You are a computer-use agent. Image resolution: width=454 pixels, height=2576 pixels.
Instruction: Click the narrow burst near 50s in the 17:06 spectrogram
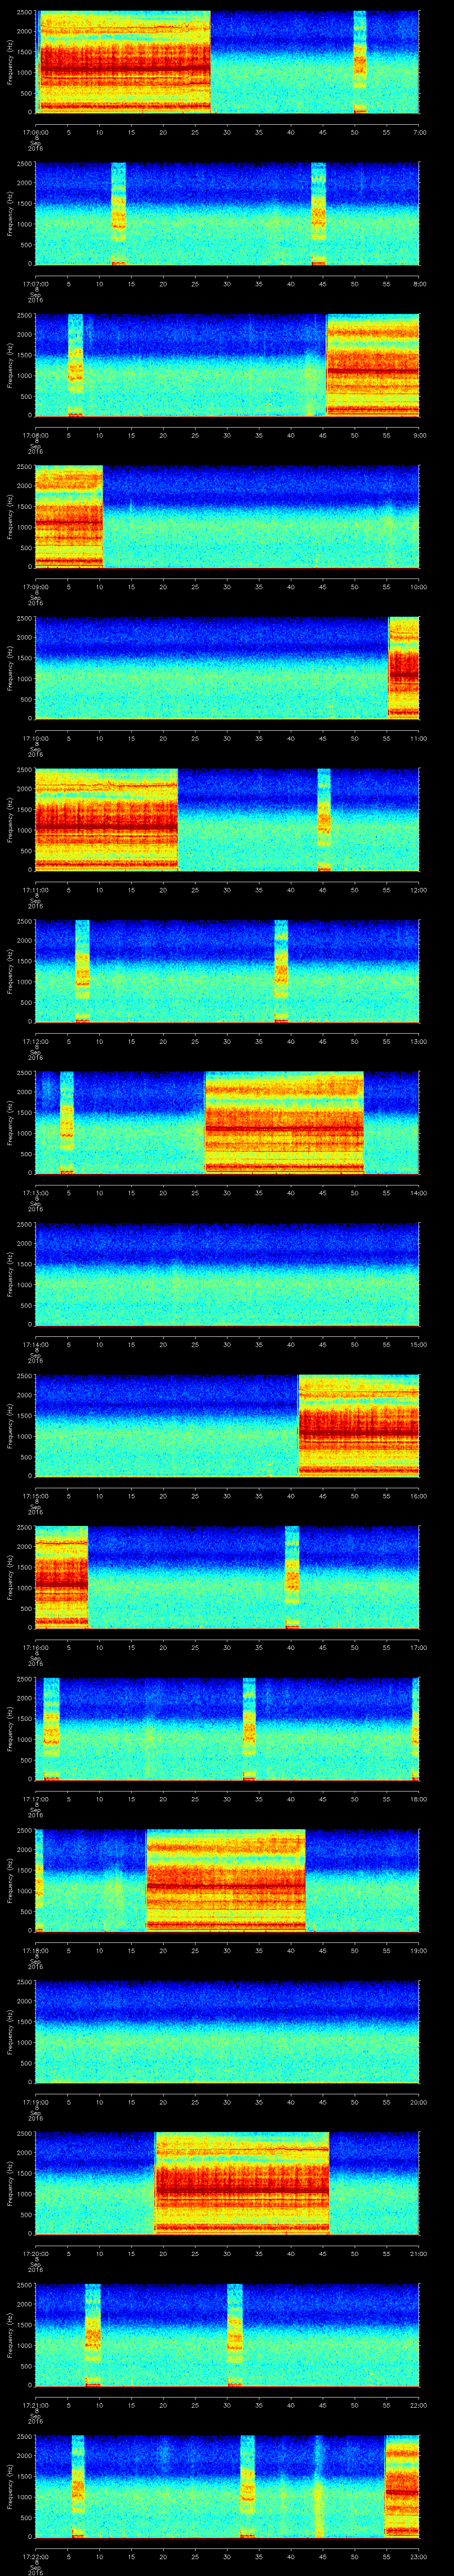point(359,62)
